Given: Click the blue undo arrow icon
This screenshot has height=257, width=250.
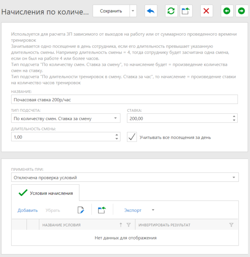Looking at the screenshot, I should (151, 11).
